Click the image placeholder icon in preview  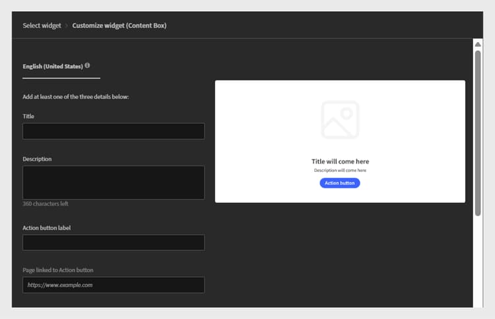[340, 120]
